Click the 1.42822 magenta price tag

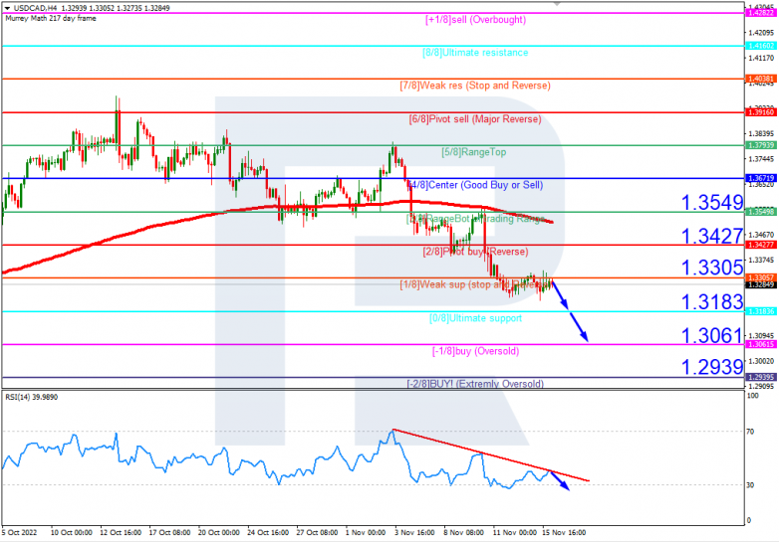click(761, 13)
